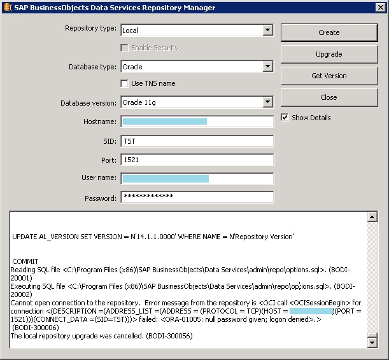Click 'The local repository upgrade was cancelled' line
The height and width of the screenshot is (360, 389).
pyautogui.click(x=101, y=336)
